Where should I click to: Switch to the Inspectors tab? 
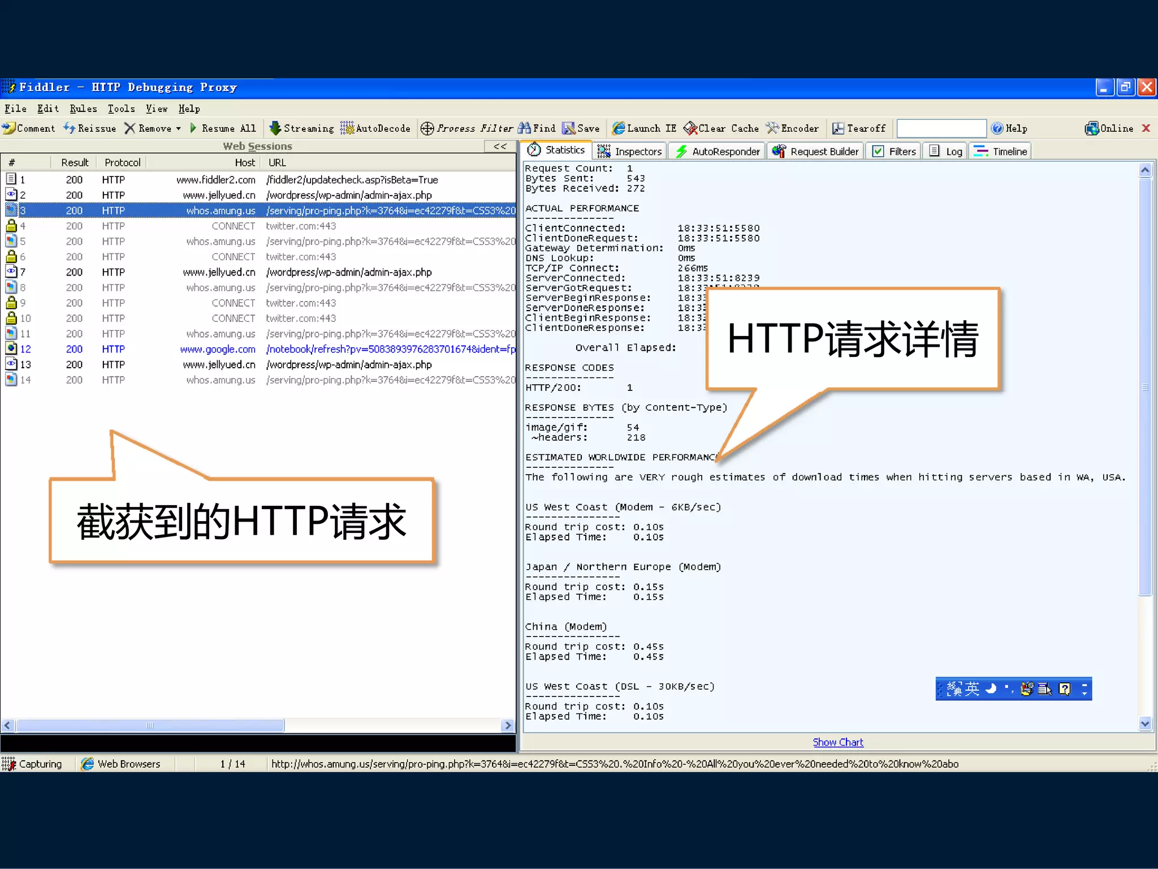pos(630,151)
